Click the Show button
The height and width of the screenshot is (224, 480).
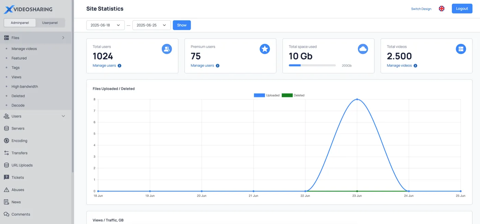pos(182,25)
